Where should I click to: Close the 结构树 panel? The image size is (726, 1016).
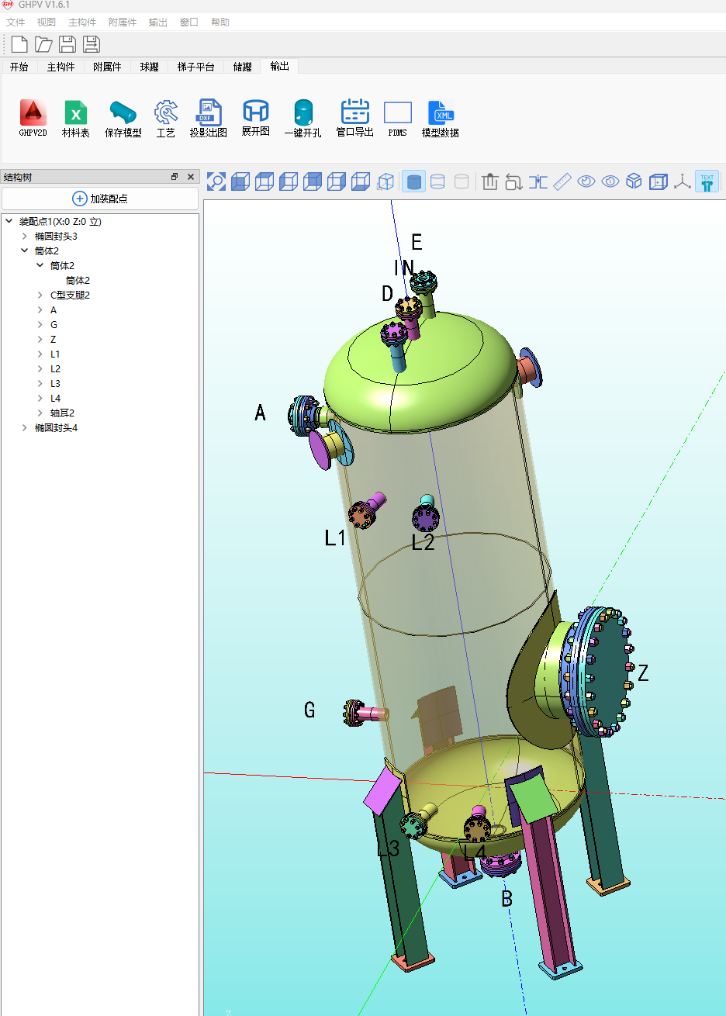click(191, 177)
